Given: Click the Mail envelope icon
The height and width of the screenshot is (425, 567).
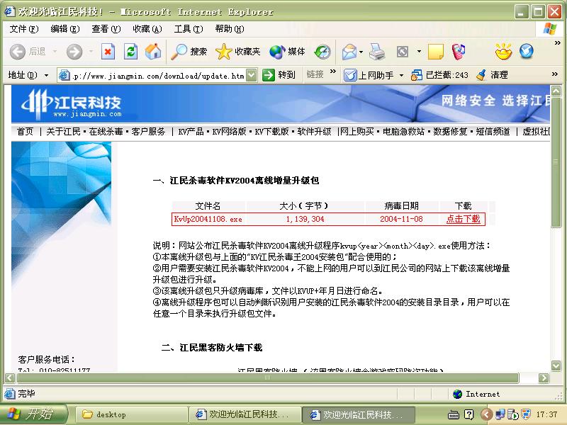Looking at the screenshot, I should click(x=349, y=52).
